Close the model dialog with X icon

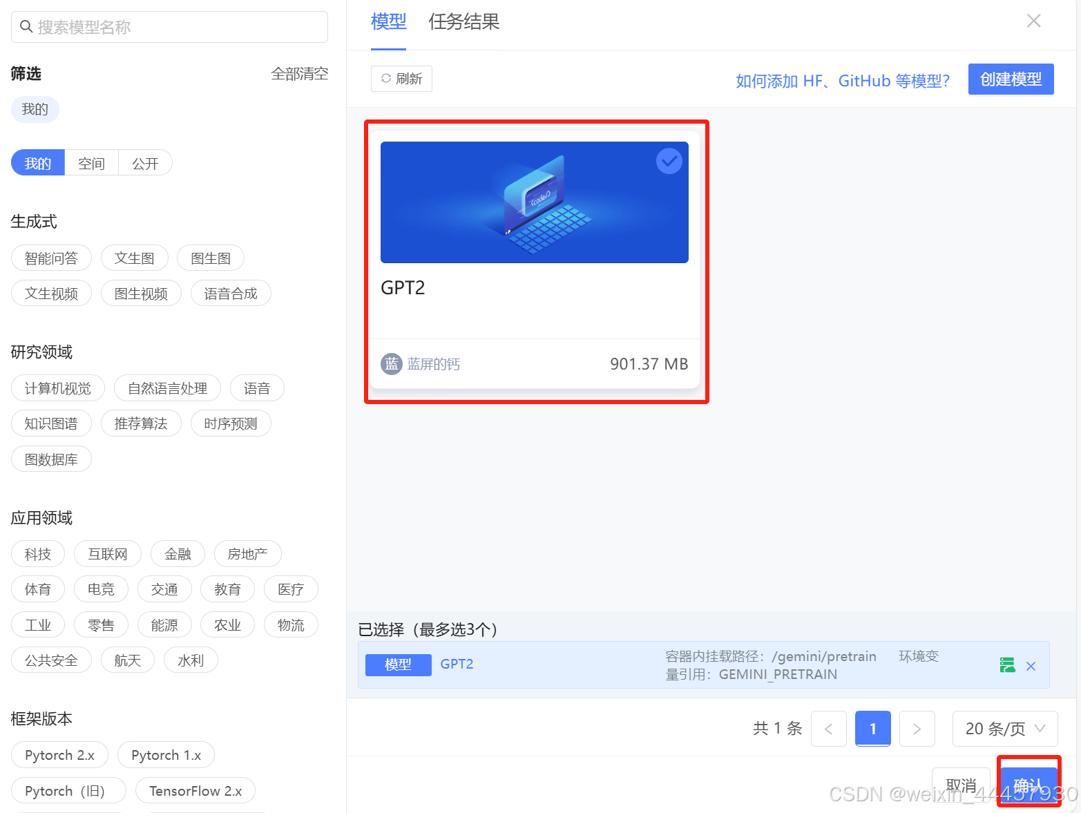coord(1033,21)
